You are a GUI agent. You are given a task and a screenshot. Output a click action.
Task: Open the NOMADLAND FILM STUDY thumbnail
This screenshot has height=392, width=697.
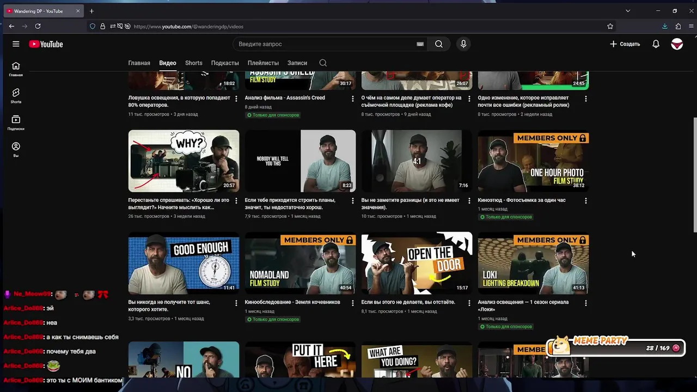click(x=300, y=264)
